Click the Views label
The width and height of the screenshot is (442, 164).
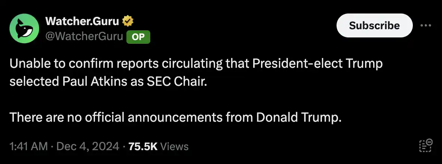coord(174,146)
